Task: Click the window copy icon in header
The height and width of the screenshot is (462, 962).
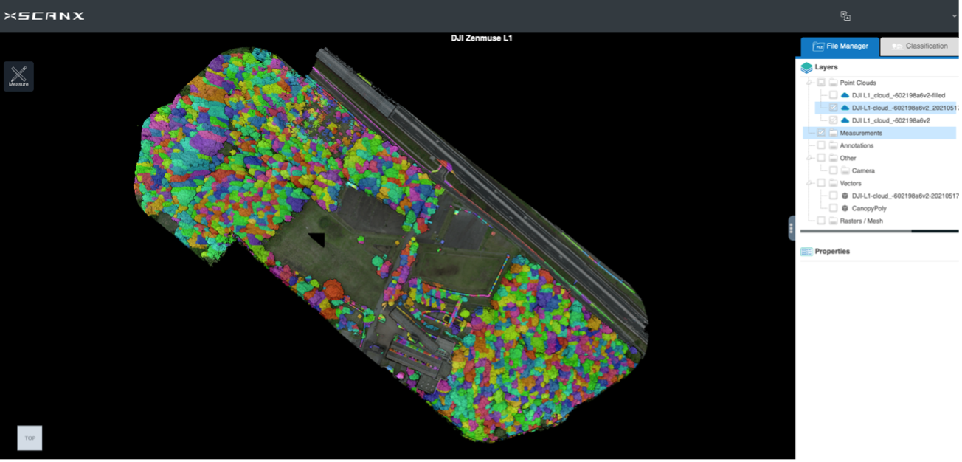Action: pos(845,15)
